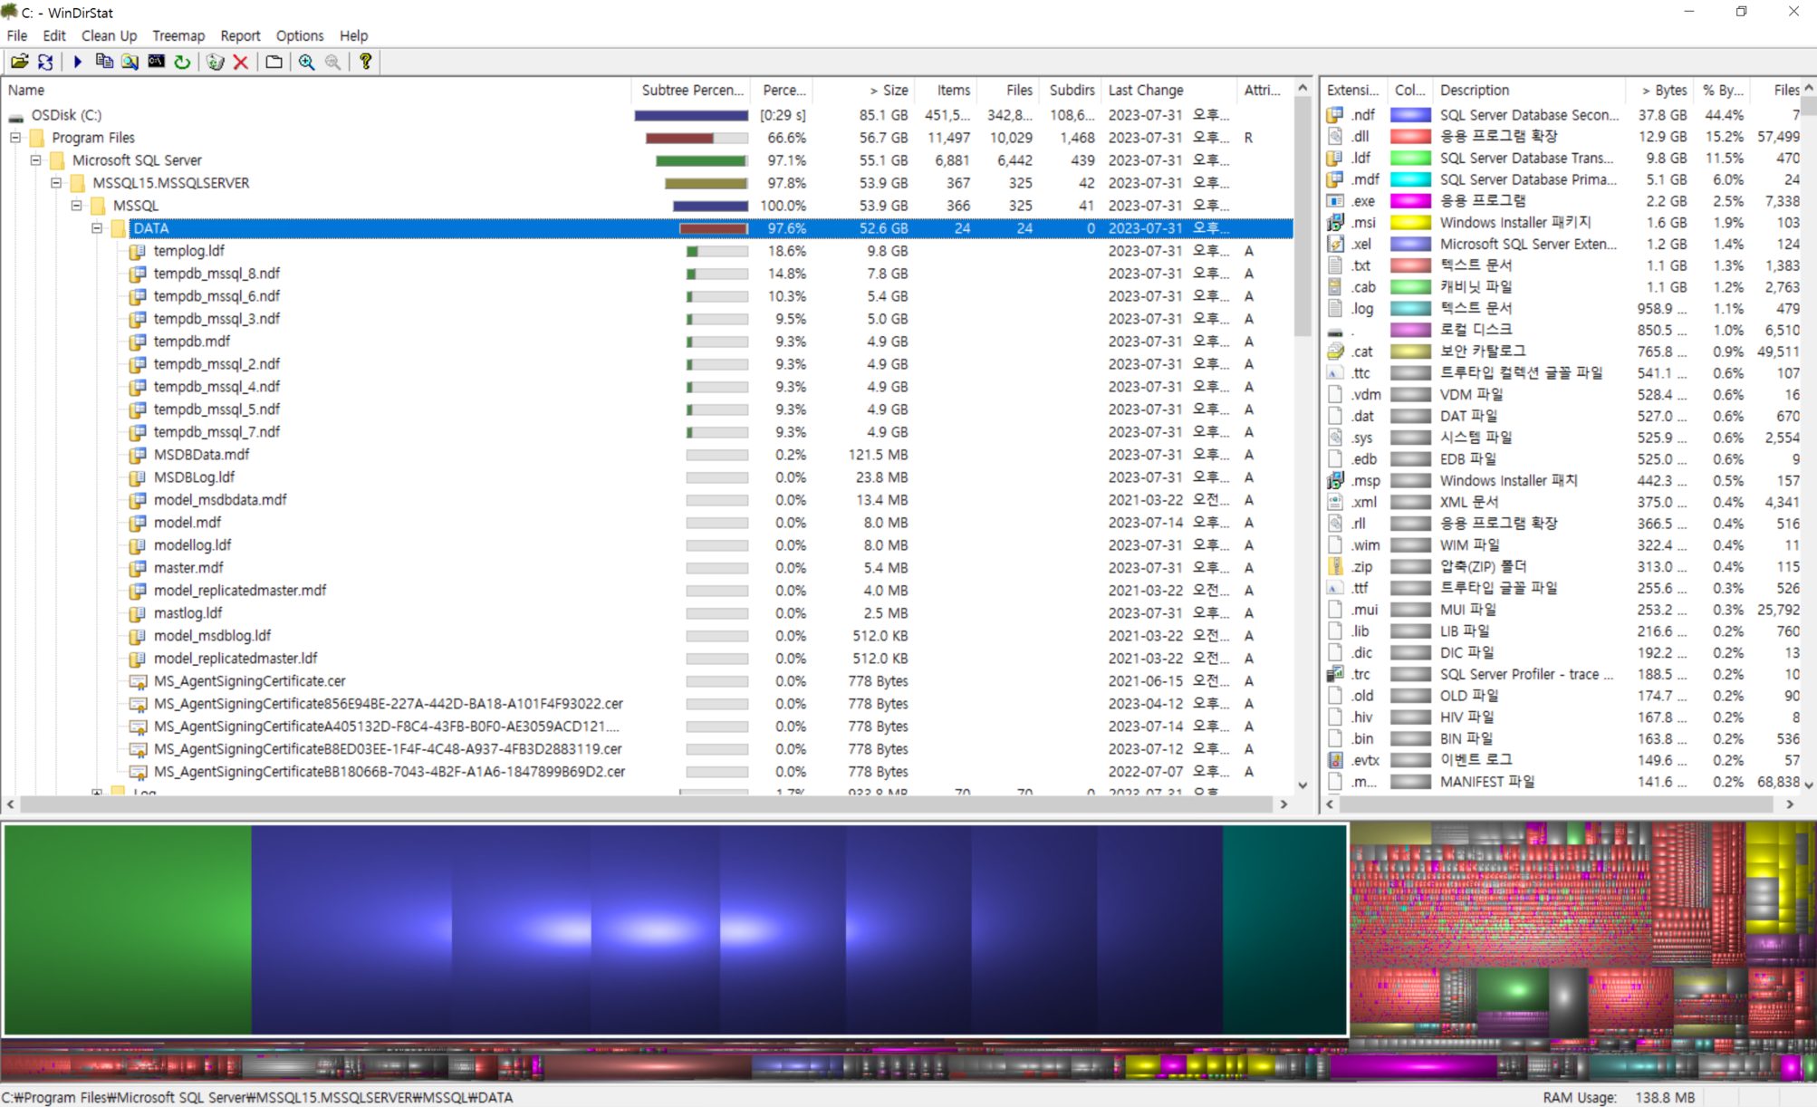
Task: Click the Explorer Here magnifier-folder icon
Action: tap(130, 62)
